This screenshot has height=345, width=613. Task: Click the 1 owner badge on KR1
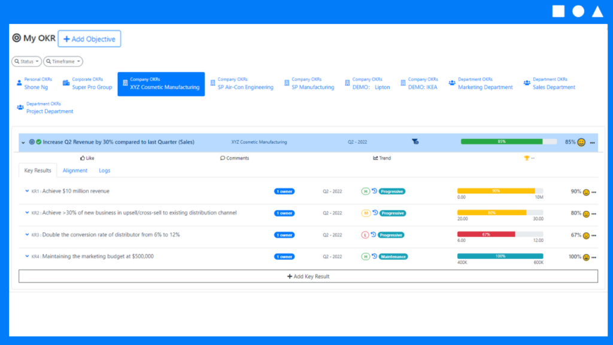pyautogui.click(x=284, y=191)
